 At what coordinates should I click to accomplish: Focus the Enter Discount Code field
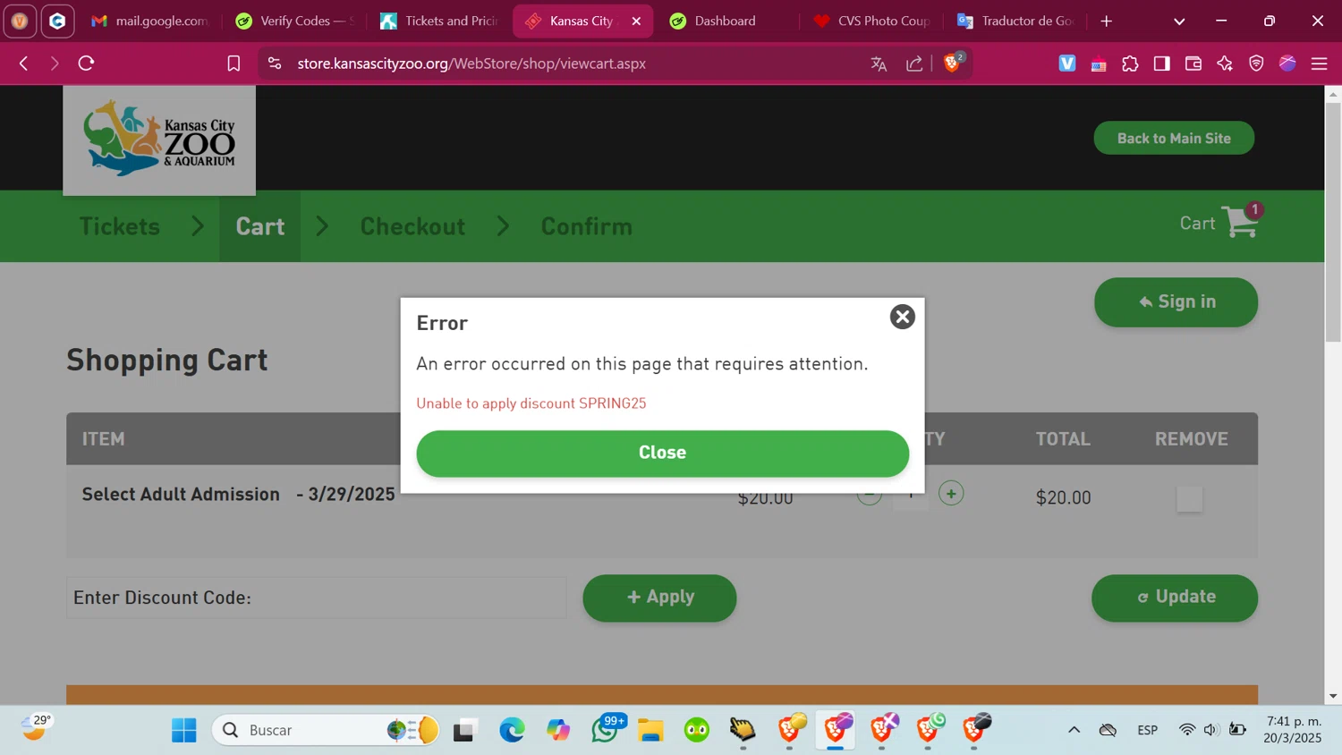[x=316, y=598]
